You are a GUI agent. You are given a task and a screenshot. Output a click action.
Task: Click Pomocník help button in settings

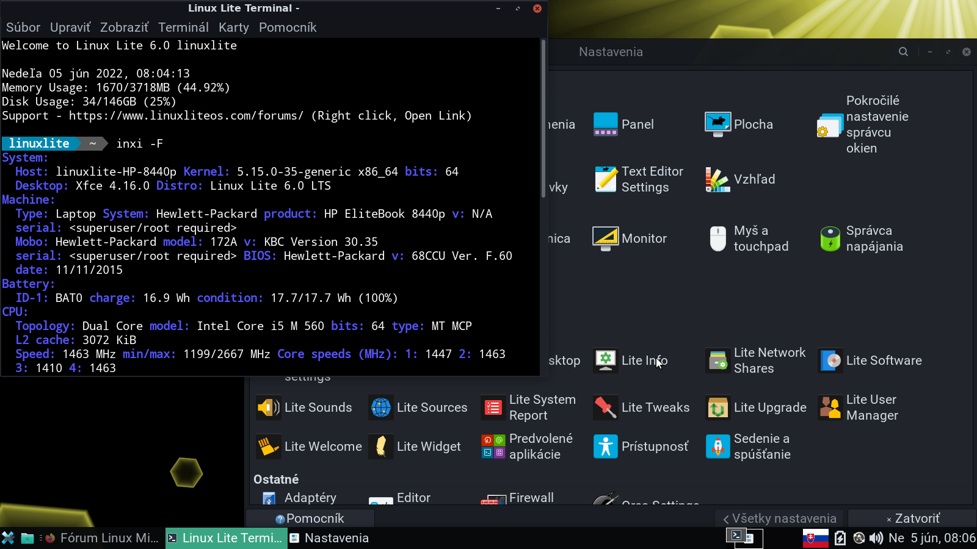[310, 518]
